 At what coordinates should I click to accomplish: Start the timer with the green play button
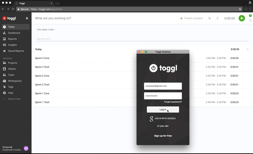coord(242,18)
